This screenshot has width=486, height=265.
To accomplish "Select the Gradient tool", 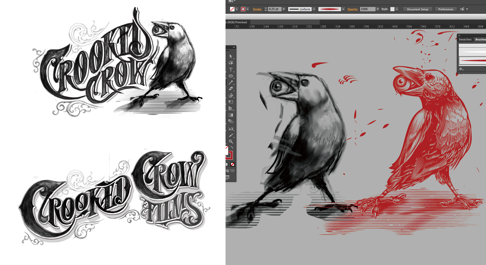I will click(x=231, y=115).
